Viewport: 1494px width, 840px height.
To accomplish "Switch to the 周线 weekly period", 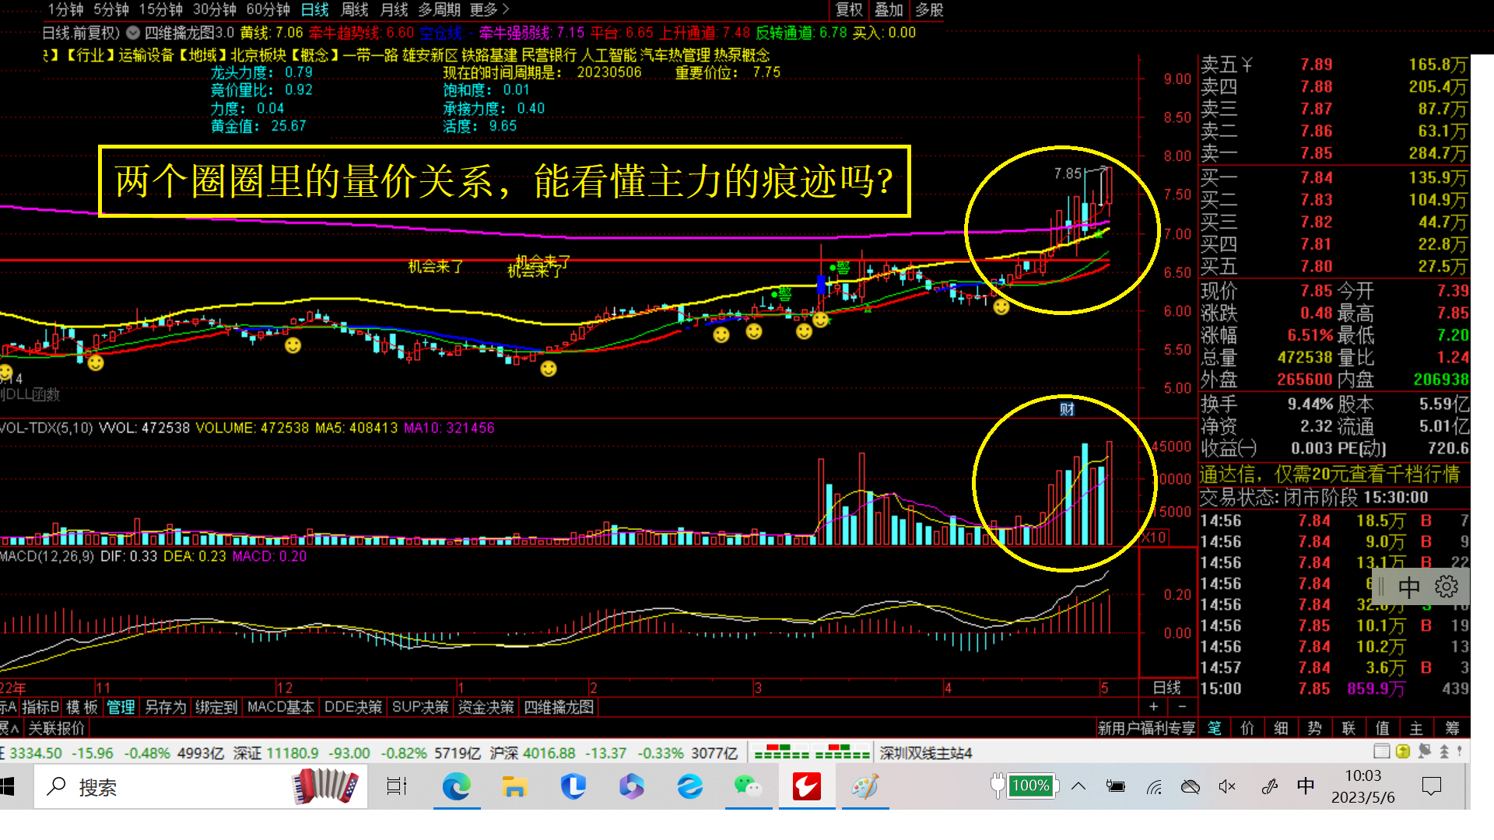I will pyautogui.click(x=354, y=10).
